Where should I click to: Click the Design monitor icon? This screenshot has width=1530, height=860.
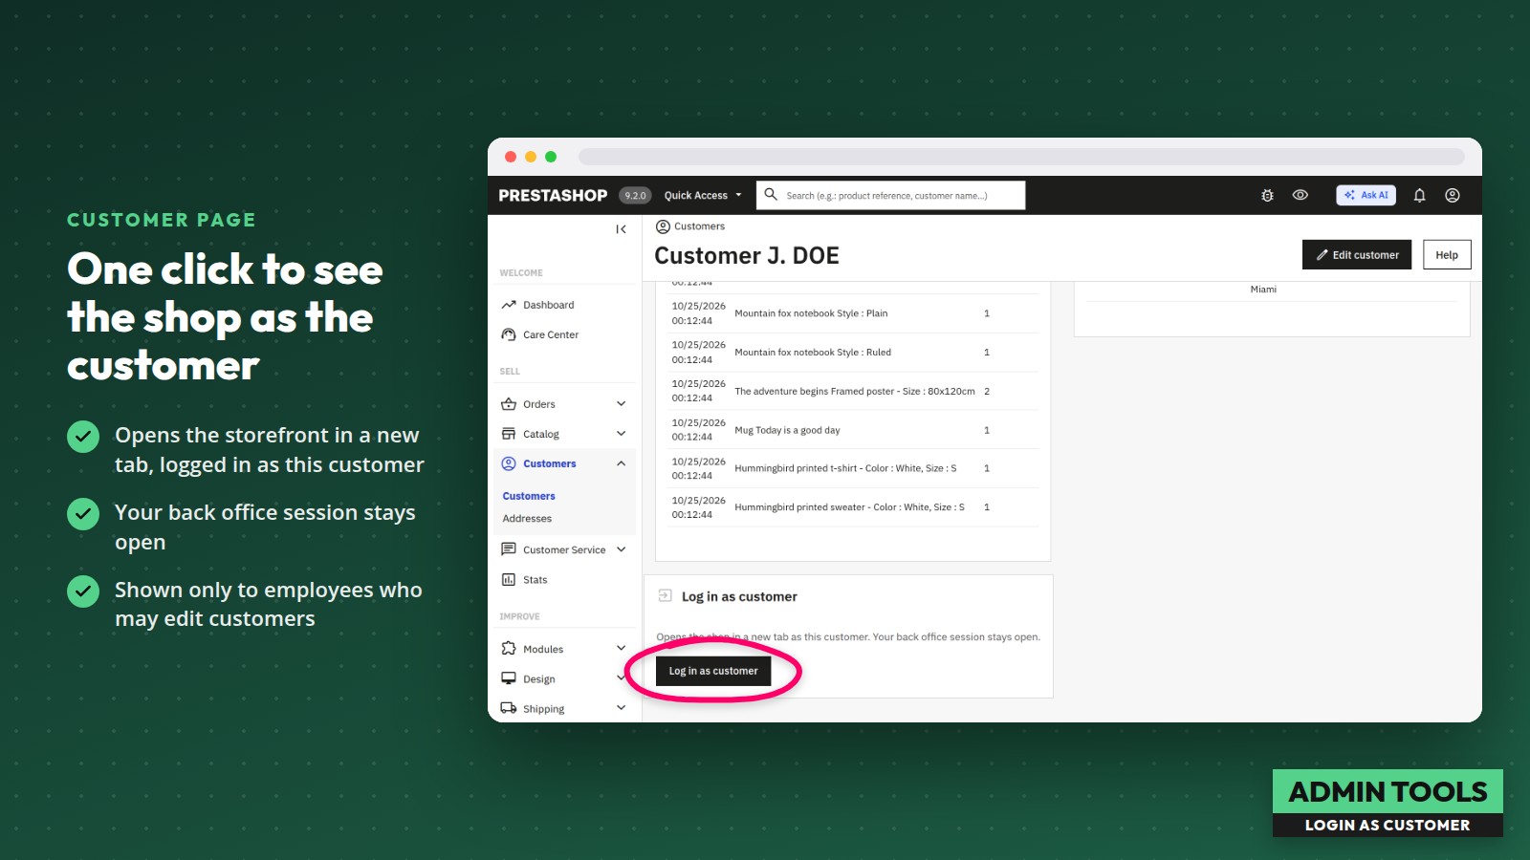pyautogui.click(x=509, y=678)
